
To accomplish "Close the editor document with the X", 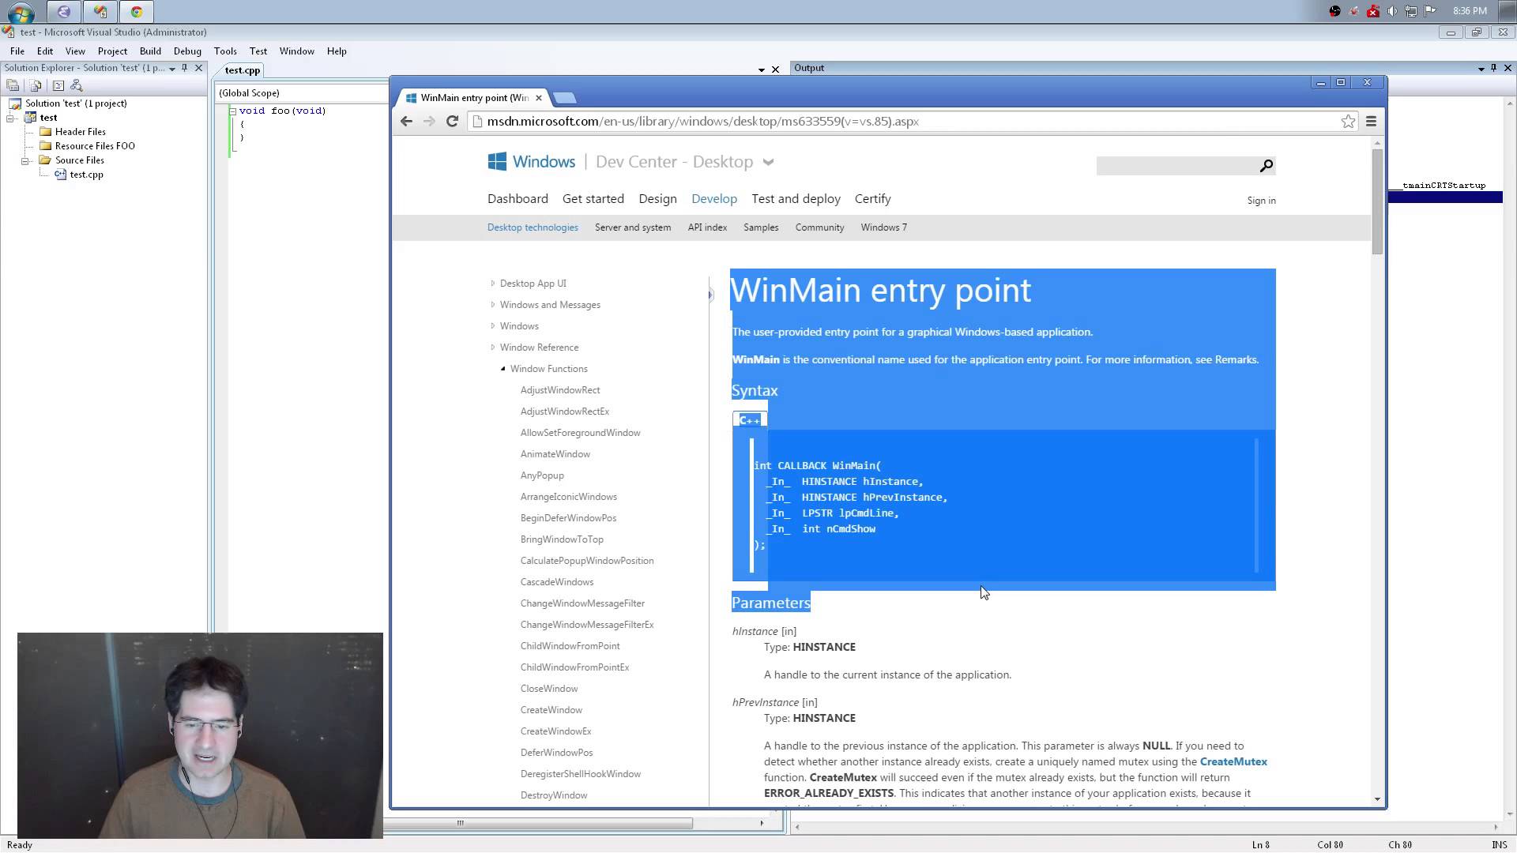I will [775, 70].
